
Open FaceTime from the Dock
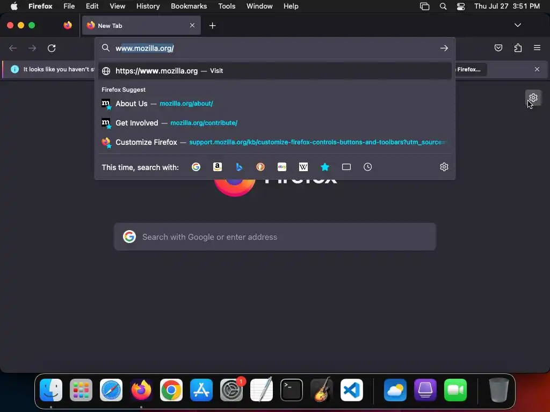pyautogui.click(x=455, y=390)
